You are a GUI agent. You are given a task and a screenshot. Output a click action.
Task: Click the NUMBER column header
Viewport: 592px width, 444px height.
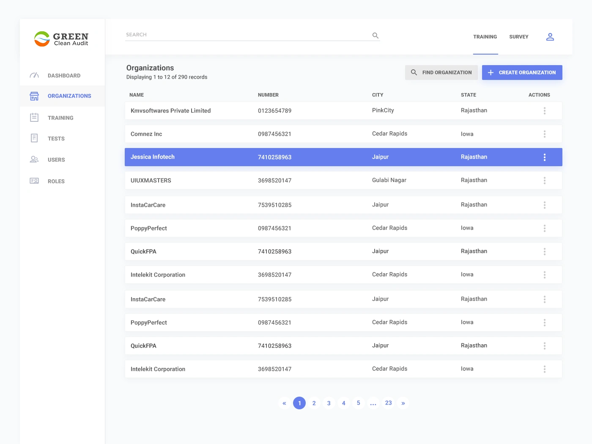[x=269, y=95]
